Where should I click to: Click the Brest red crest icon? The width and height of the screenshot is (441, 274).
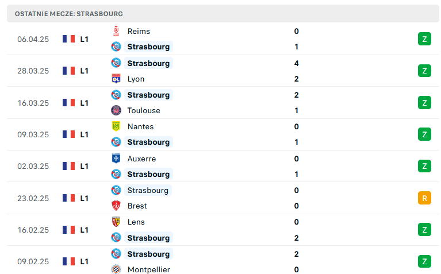pos(116,206)
